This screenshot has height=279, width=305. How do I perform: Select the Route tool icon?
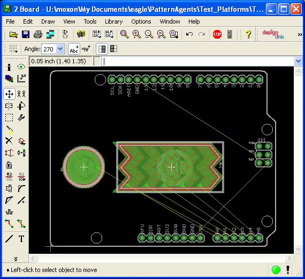pyautogui.click(x=9, y=224)
